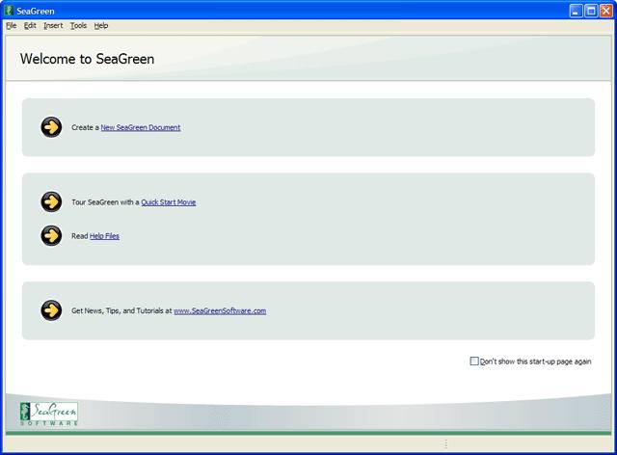Open the Edit menu
The image size is (617, 455).
30,26
